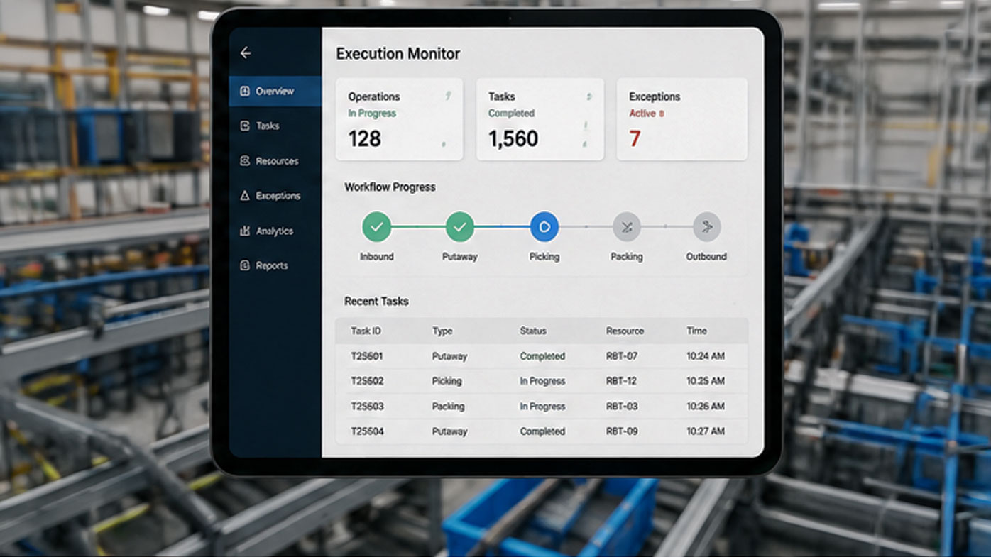The height and width of the screenshot is (557, 991).
Task: Open the Overview section
Action: point(275,91)
